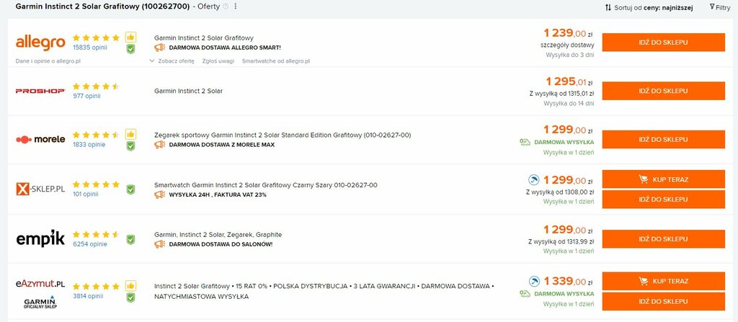Viewport: 738px width, 322px height.
Task: Click Smartwatche od allegro.pl link
Action: tap(276, 61)
